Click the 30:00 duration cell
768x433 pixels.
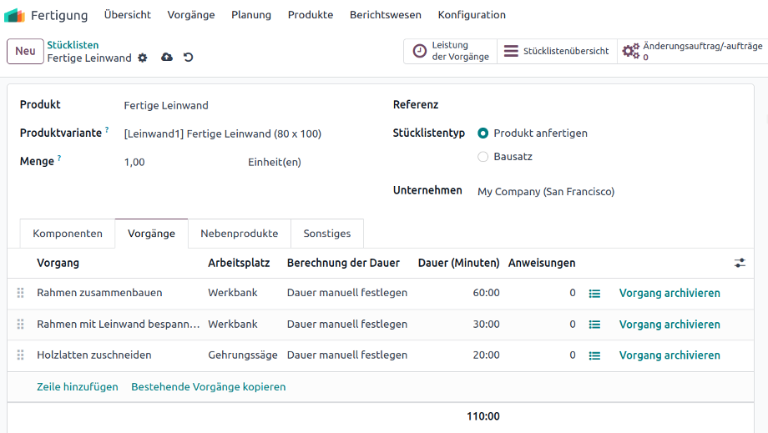coord(487,324)
